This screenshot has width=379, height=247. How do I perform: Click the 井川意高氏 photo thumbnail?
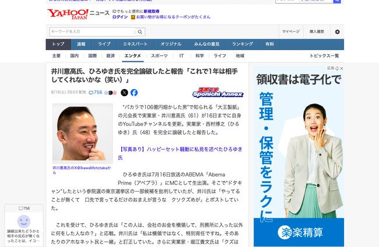pyautogui.click(x=83, y=133)
